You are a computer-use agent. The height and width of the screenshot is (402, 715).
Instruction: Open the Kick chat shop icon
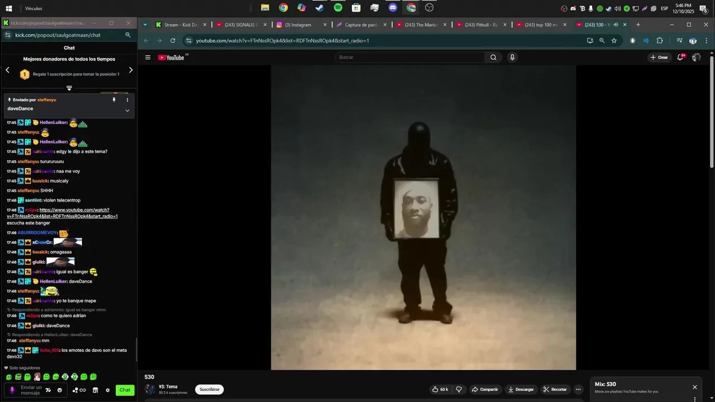(x=95, y=390)
